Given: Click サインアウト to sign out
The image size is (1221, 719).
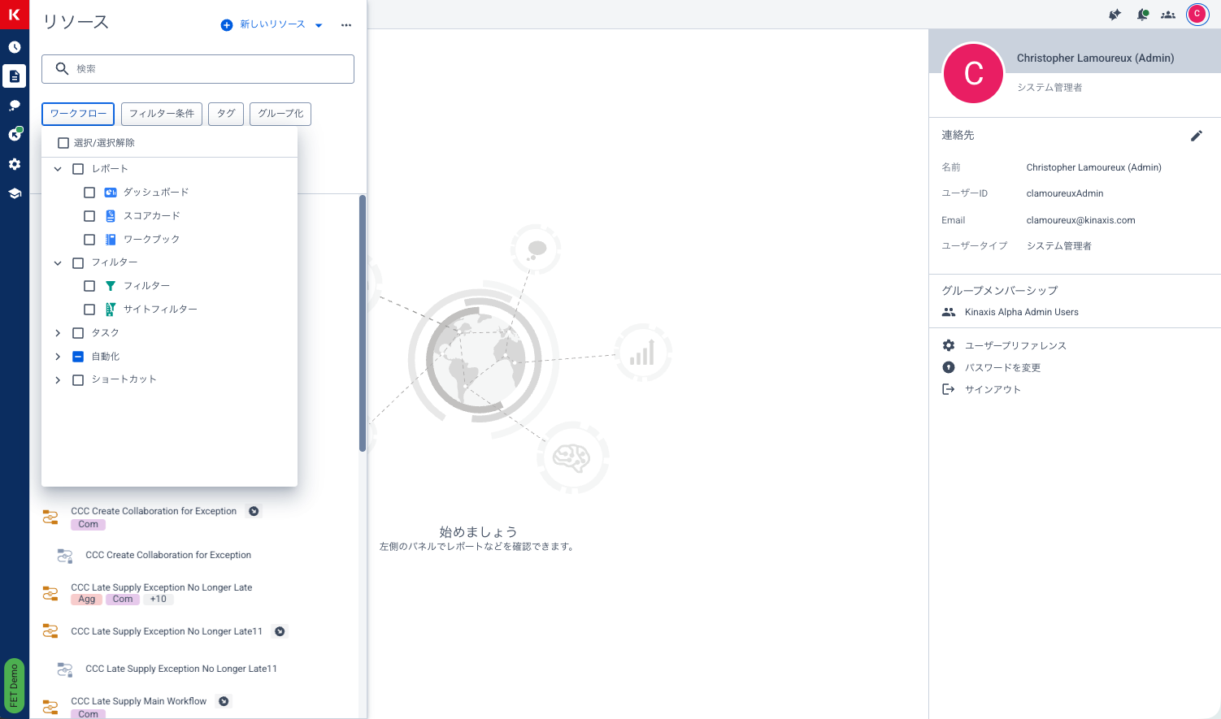Looking at the screenshot, I should point(992,389).
